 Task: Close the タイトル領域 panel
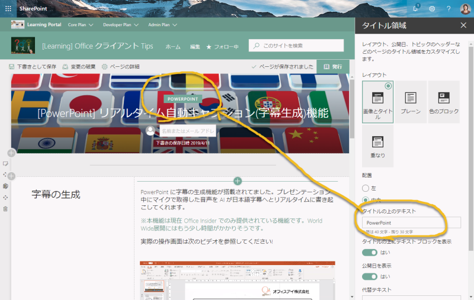coord(463,25)
